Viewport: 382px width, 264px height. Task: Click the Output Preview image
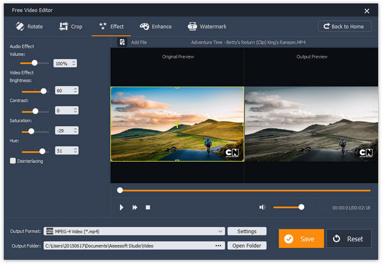[311, 124]
